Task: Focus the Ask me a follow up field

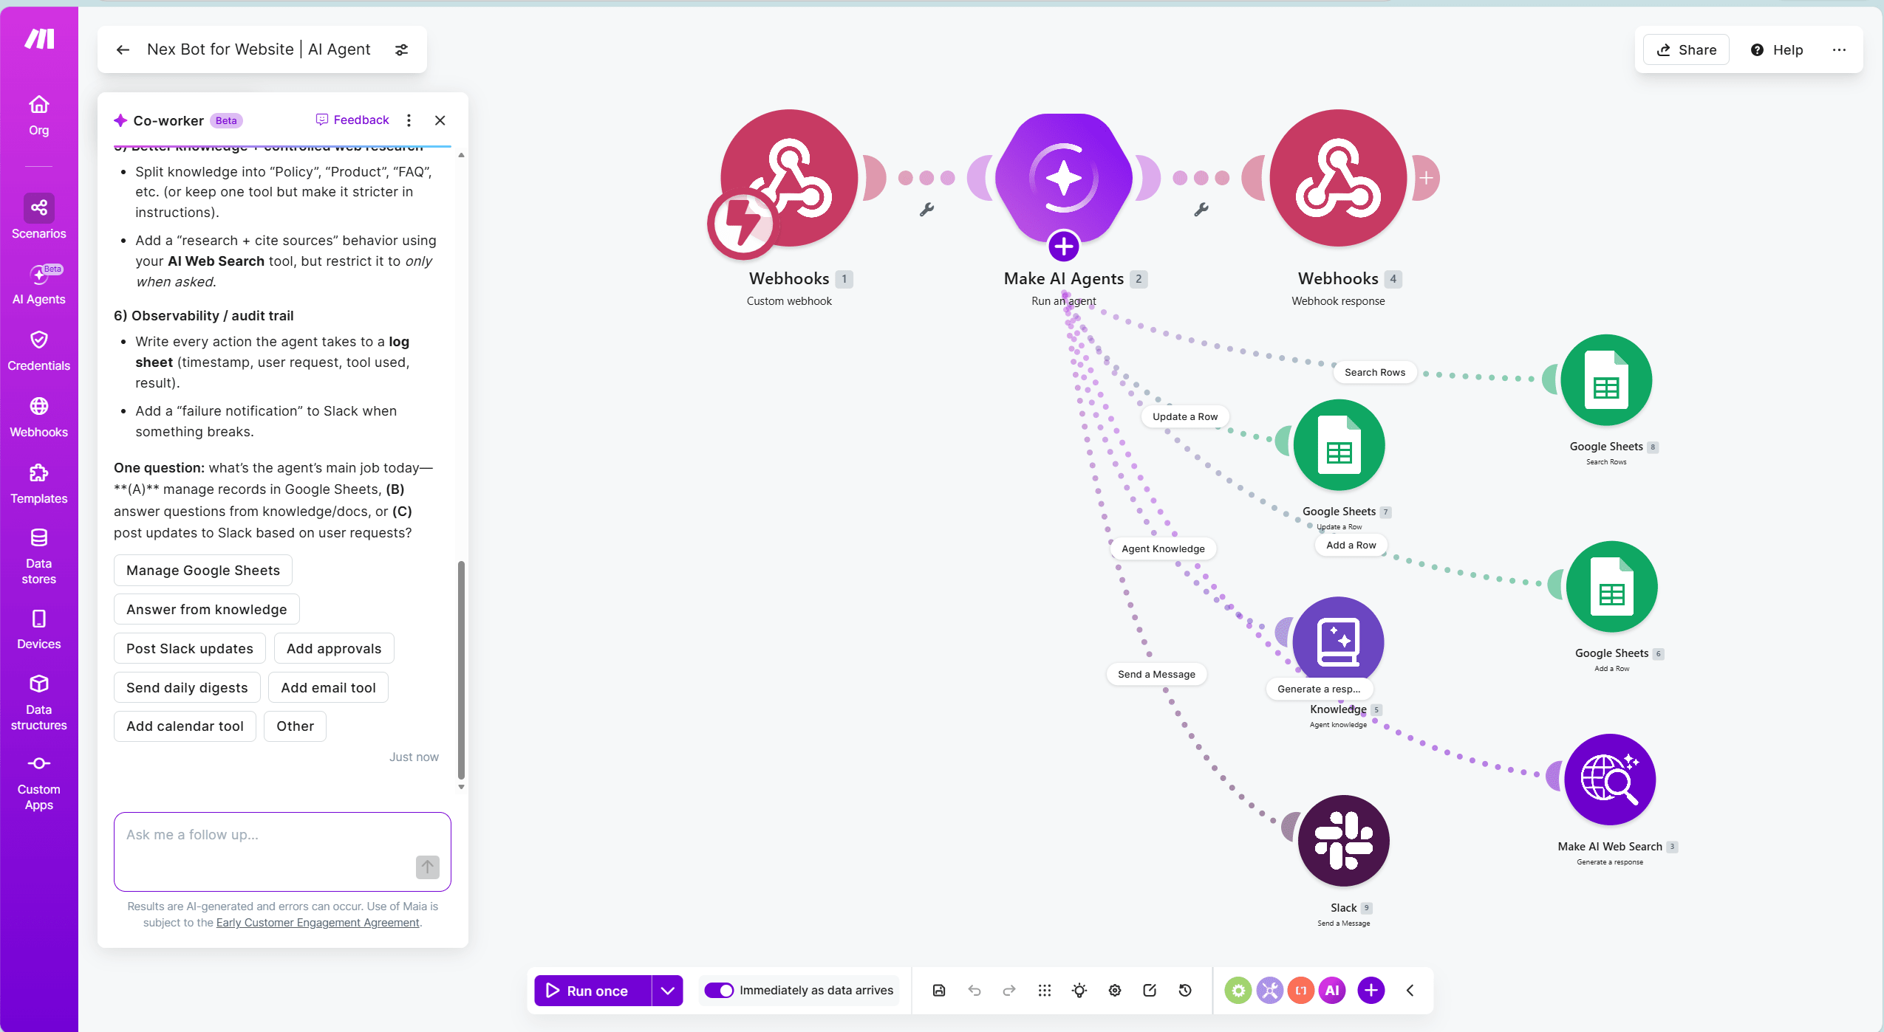Action: tap(282, 852)
